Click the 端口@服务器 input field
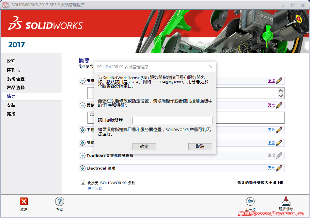Screen dimensions: 310x218 point(172,120)
